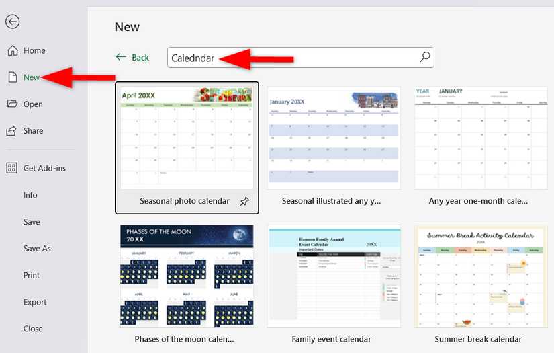Click the Share icon in the sidebar
This screenshot has width=554, height=353.
click(11, 131)
